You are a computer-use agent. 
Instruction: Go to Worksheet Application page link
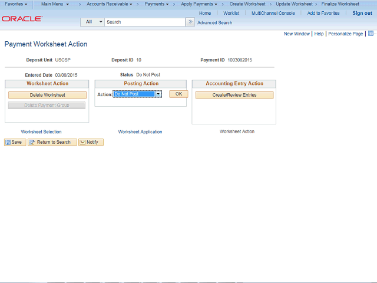pos(140,132)
